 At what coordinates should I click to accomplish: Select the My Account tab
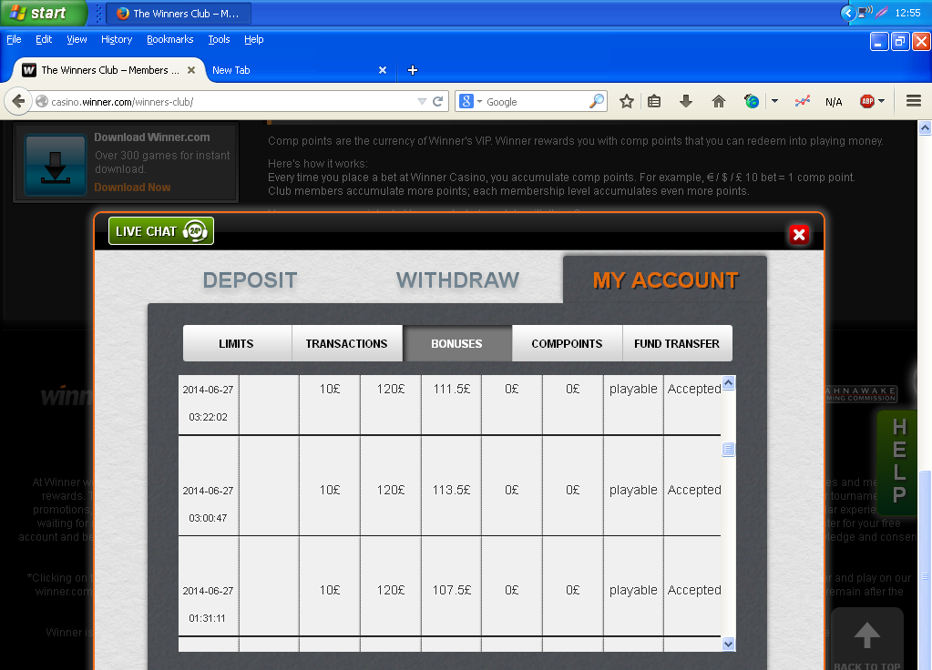point(665,280)
